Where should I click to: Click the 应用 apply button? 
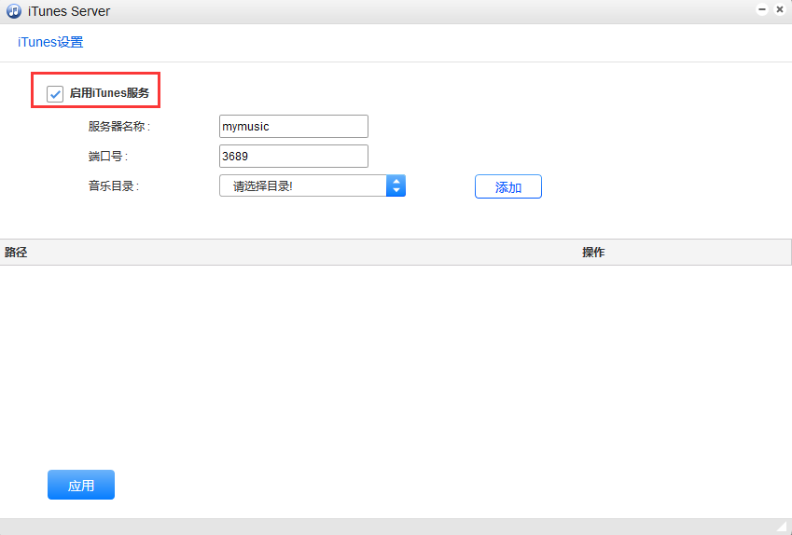pyautogui.click(x=81, y=485)
